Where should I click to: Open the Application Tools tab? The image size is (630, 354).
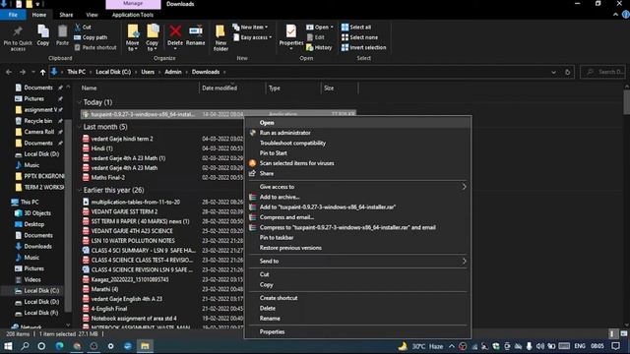(133, 15)
